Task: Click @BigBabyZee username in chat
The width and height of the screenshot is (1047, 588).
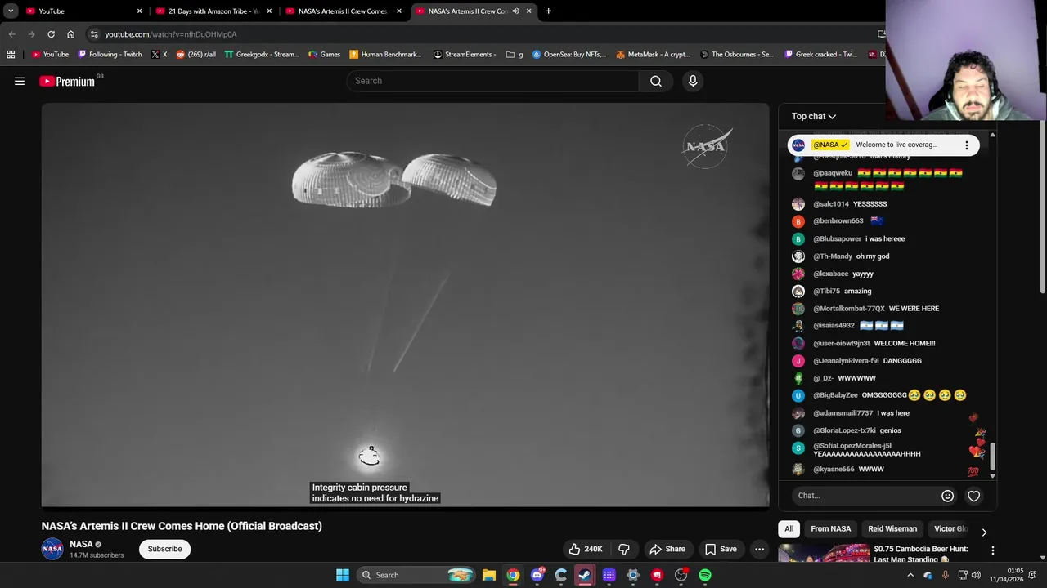Action: click(x=835, y=395)
